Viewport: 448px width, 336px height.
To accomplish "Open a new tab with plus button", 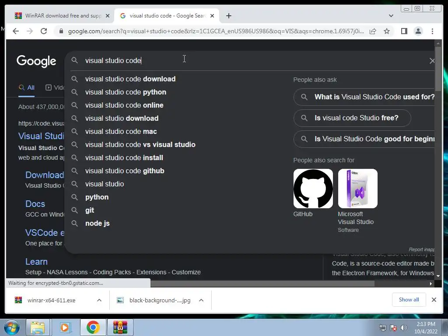I will pos(228,16).
